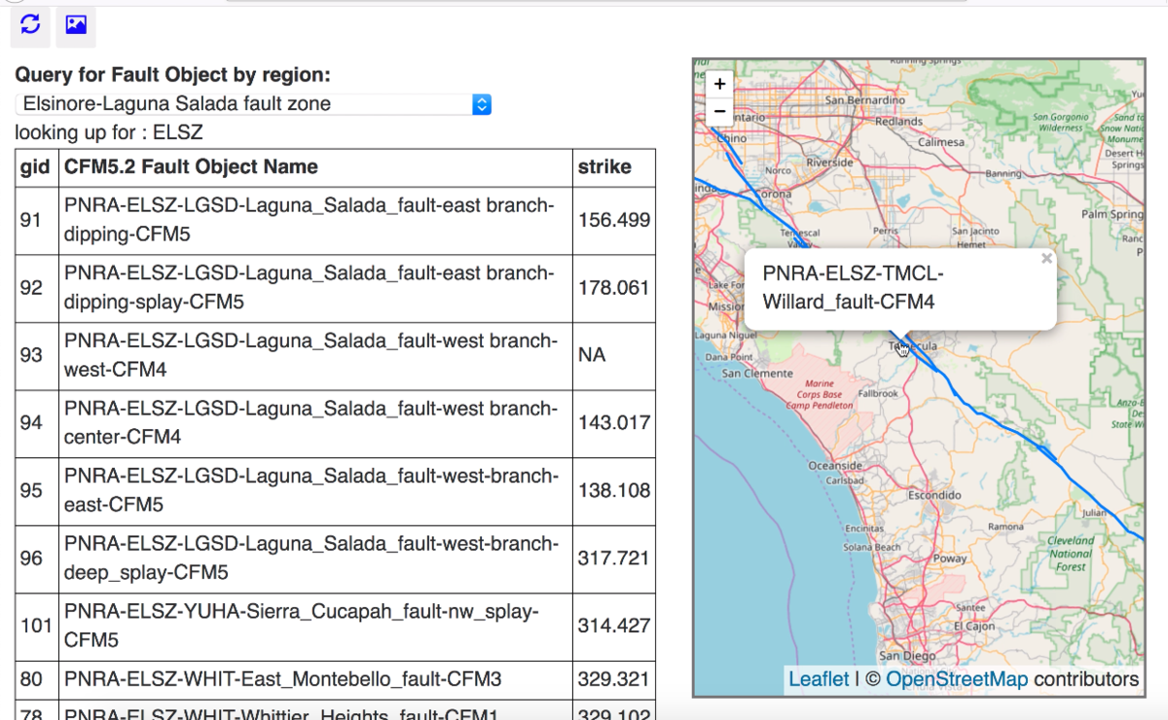Click the blue fault line near Escondido
This screenshot has height=720, width=1168.
[1003, 427]
